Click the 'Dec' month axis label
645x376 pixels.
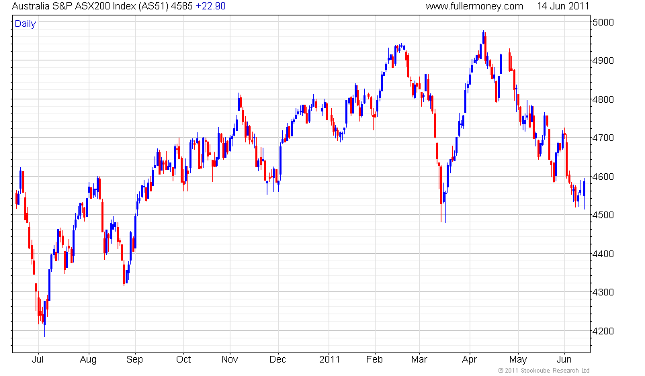(277, 360)
